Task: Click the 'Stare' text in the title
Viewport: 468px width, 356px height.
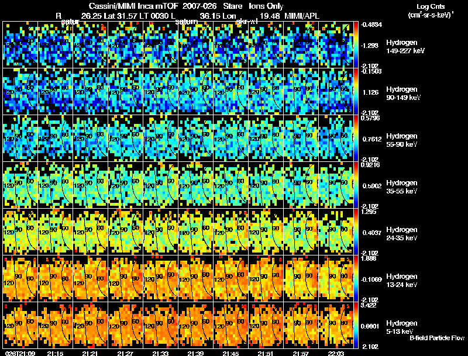Action: tap(232, 6)
